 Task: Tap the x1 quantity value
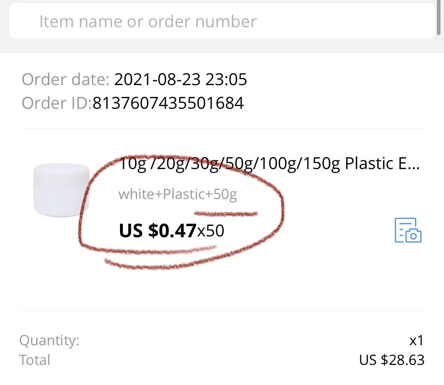pyautogui.click(x=416, y=340)
